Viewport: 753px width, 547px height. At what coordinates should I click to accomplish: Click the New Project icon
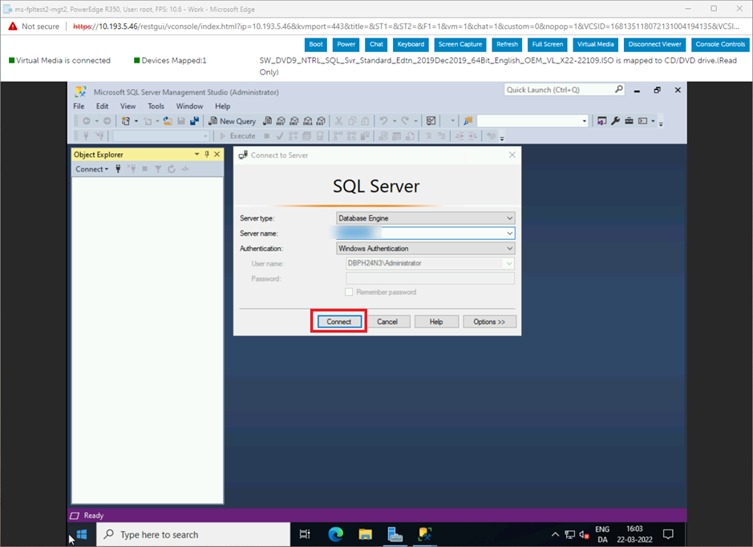pyautogui.click(x=126, y=121)
